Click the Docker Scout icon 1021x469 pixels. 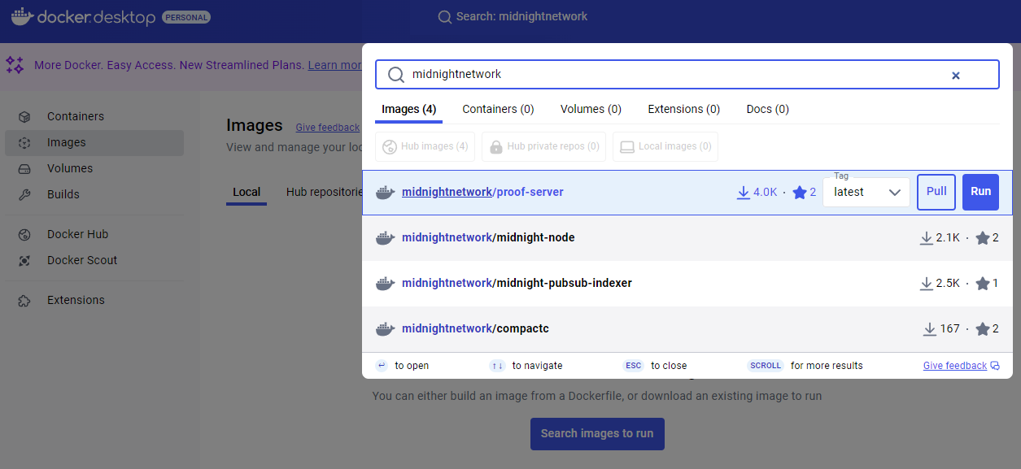[x=24, y=260]
